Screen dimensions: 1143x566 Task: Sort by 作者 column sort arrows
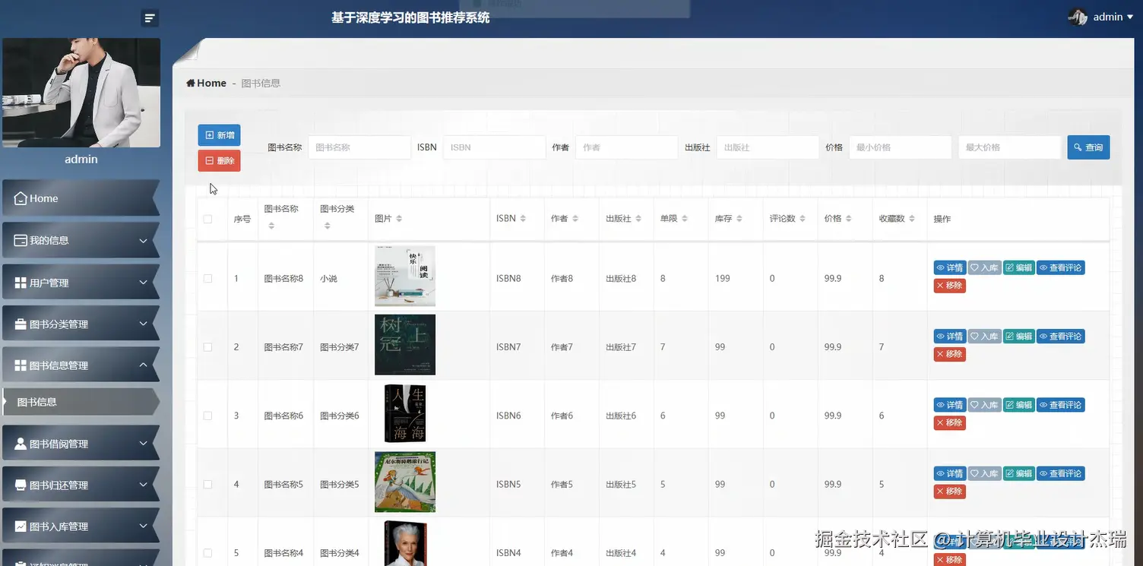click(575, 219)
